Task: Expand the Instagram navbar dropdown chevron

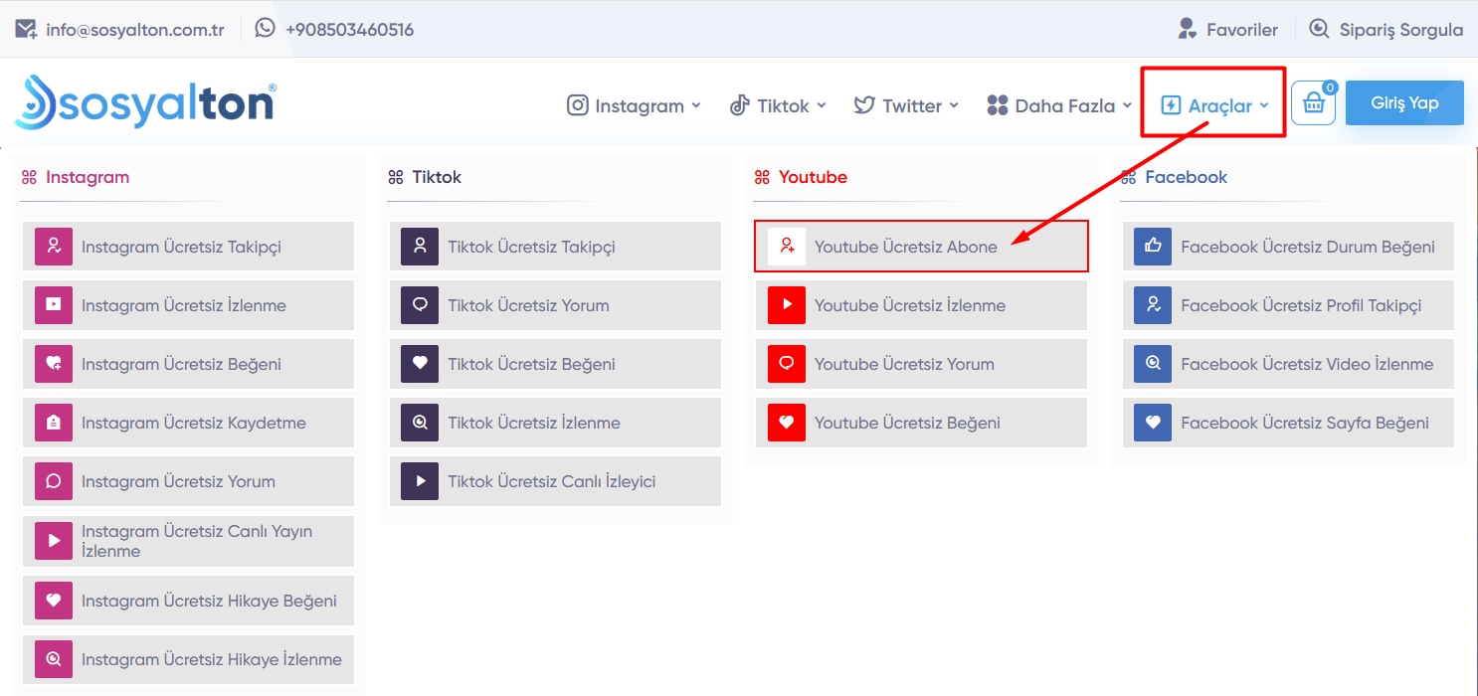Action: pyautogui.click(x=696, y=105)
